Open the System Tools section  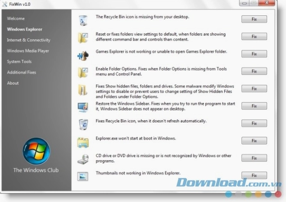coord(19,61)
